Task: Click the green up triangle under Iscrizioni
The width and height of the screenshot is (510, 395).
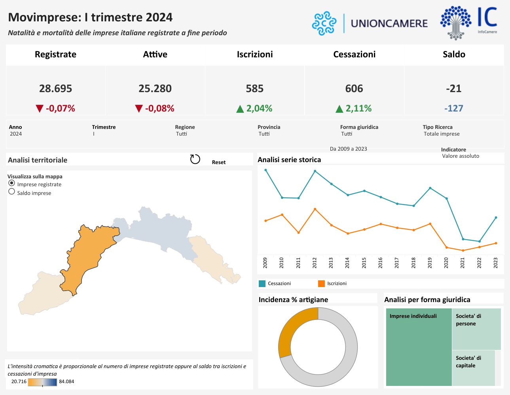Action: (x=240, y=109)
